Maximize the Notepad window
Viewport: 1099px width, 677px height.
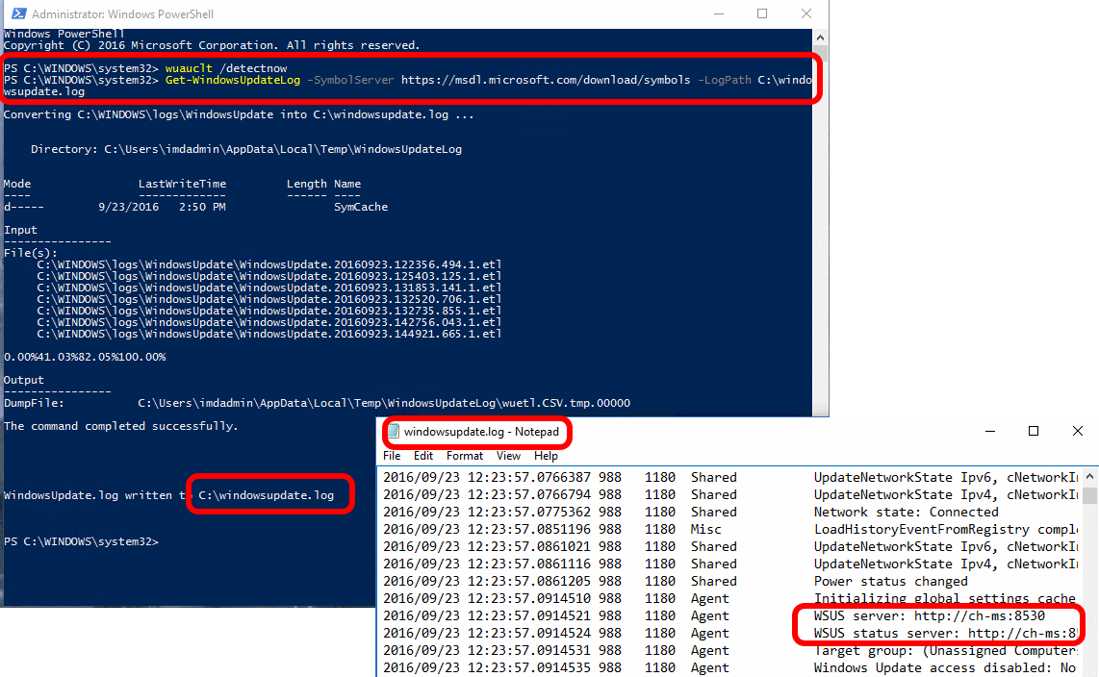click(1034, 432)
